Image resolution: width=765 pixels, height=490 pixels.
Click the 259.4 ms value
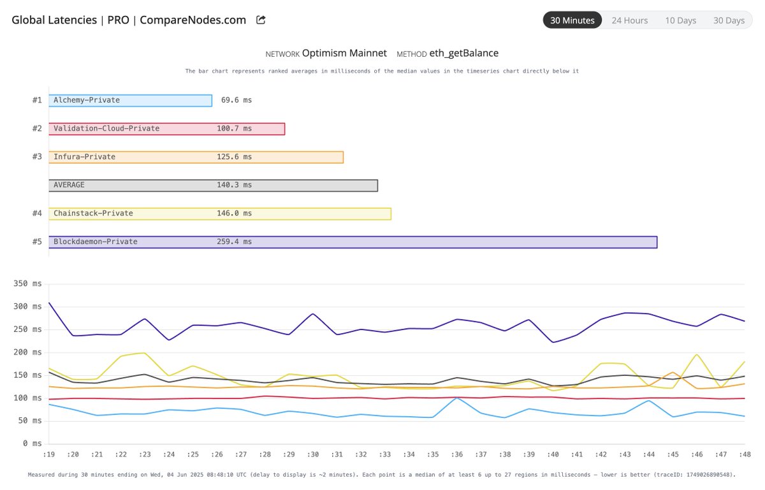235,242
